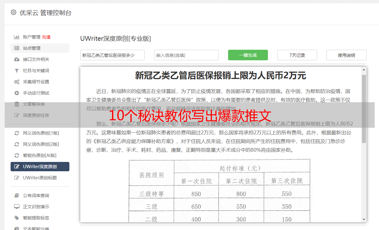This screenshot has width=379, height=230.
Task: Click the refresh icon for 同义词伪原创[1版]
Action: (x=16, y=133)
